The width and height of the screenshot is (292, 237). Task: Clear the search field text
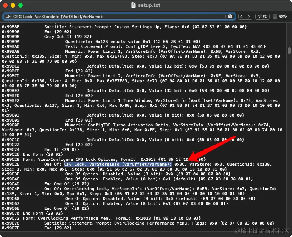pos(230,17)
